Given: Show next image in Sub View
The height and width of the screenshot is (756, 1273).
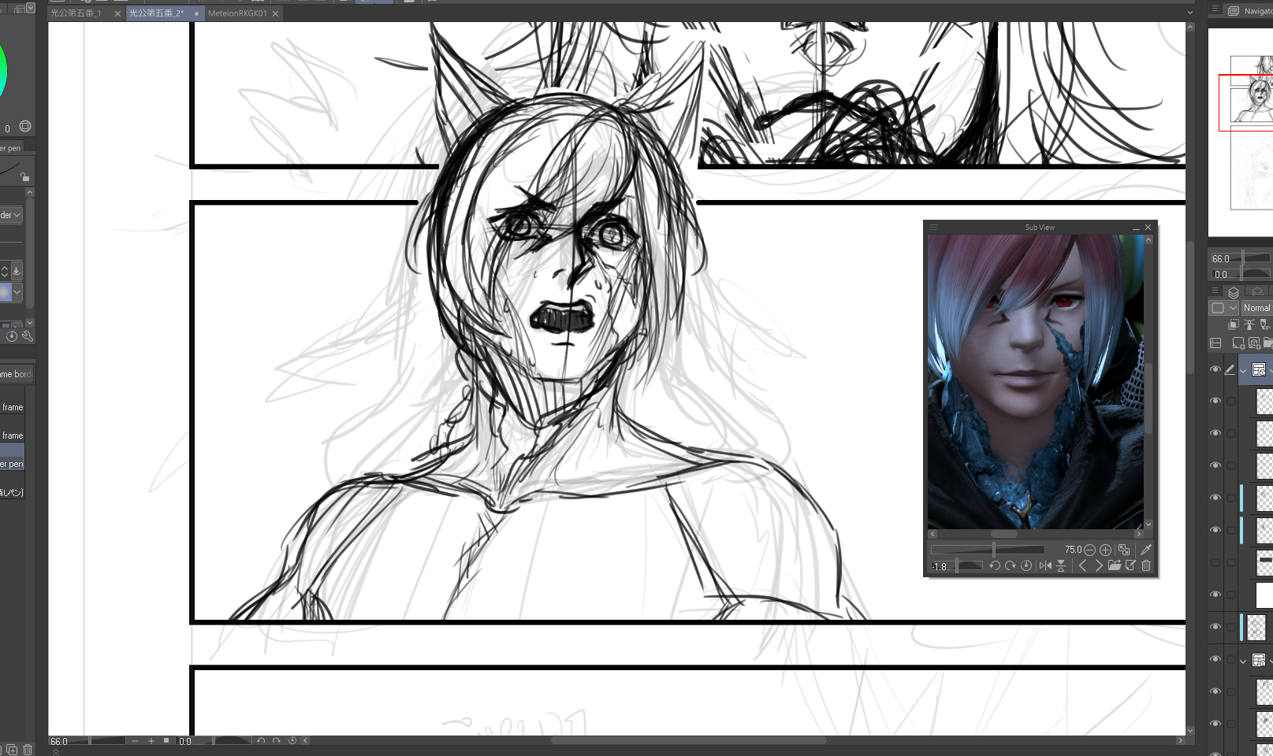Looking at the screenshot, I should (1098, 565).
